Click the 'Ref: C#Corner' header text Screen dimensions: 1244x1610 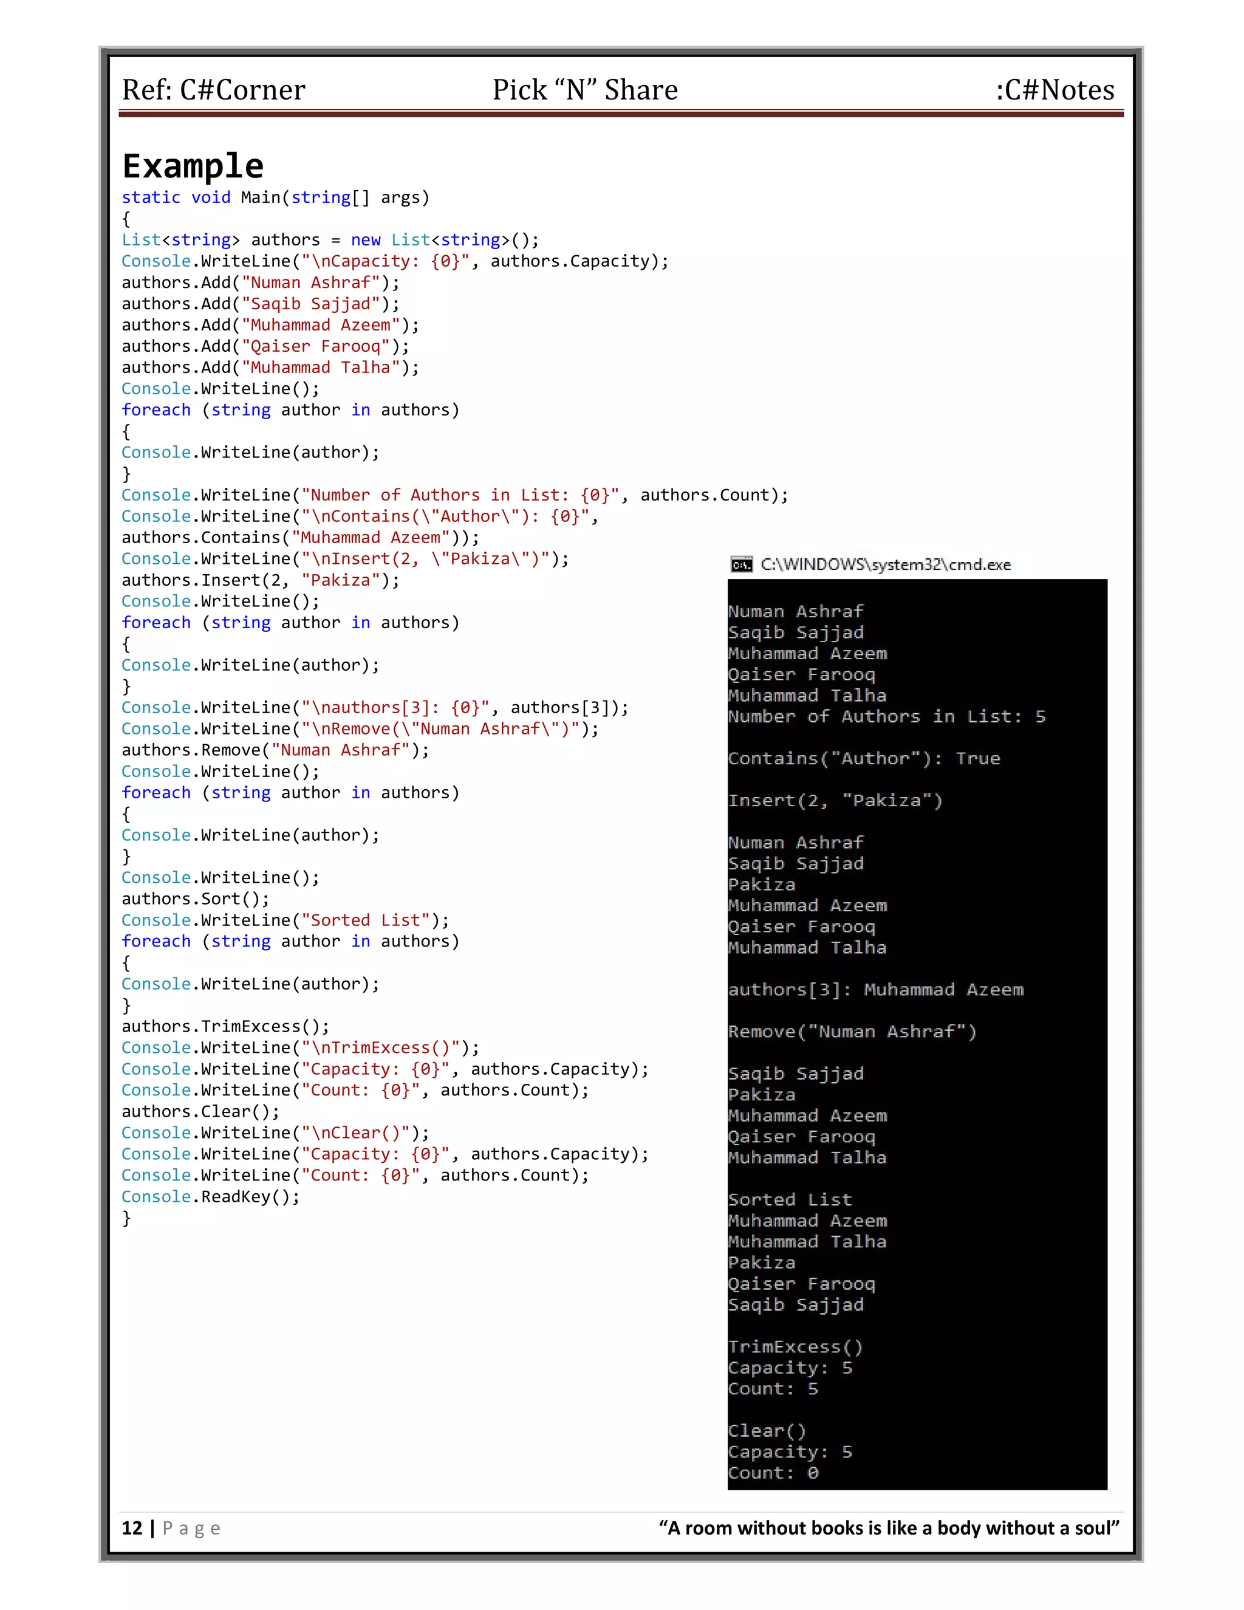coord(213,90)
